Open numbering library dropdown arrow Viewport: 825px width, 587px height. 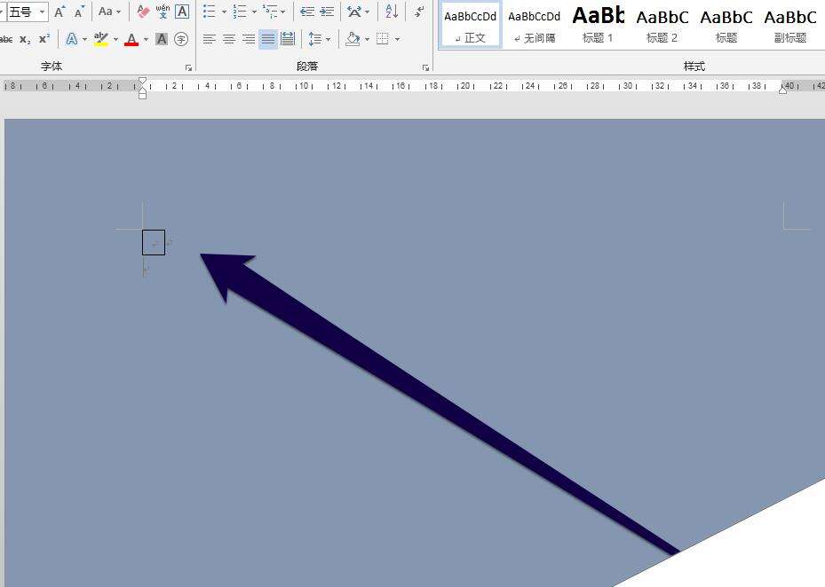[x=254, y=12]
